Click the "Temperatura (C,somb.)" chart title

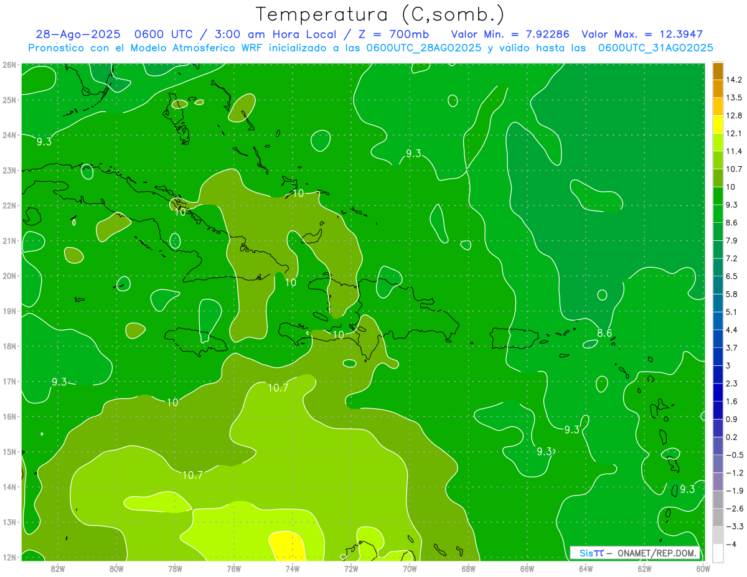pos(380,14)
